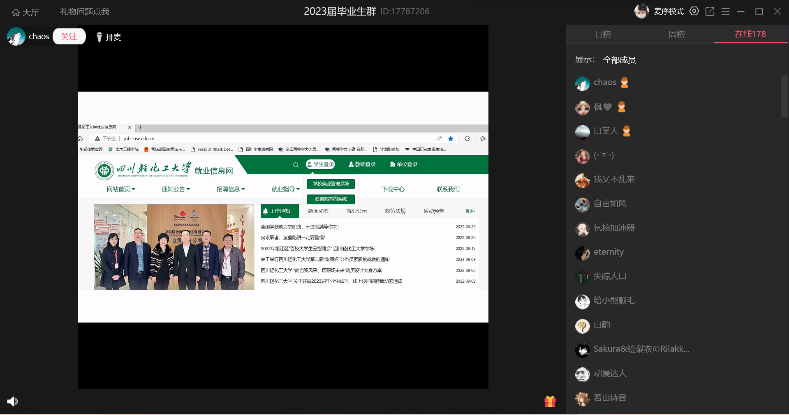Select 政策法规 news tab

395,211
